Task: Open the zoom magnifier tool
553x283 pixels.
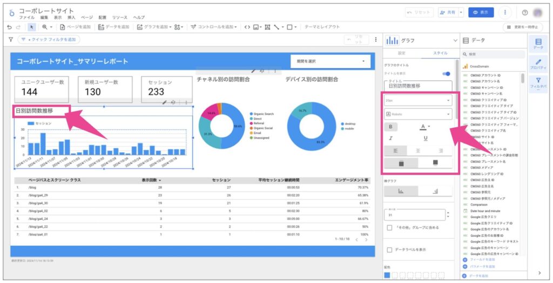Action: pyautogui.click(x=45, y=27)
